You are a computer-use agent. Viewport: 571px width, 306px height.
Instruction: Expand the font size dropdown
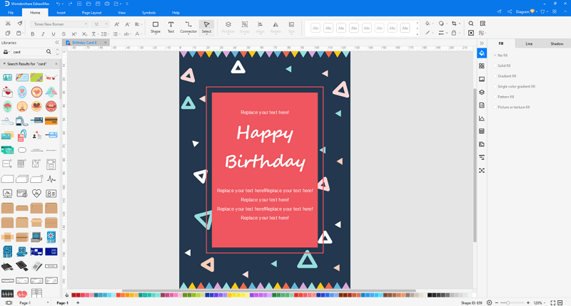coord(106,24)
